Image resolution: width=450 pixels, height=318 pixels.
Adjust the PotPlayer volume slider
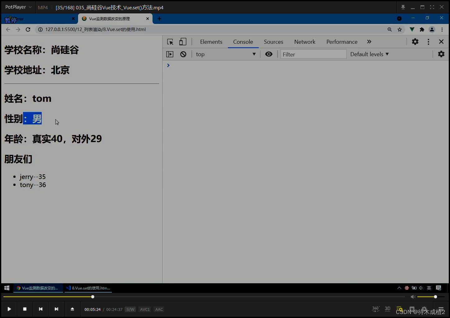click(x=431, y=297)
